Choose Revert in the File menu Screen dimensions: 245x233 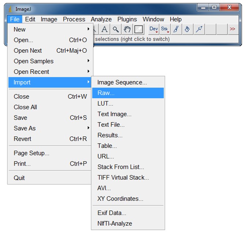[x=50, y=139]
